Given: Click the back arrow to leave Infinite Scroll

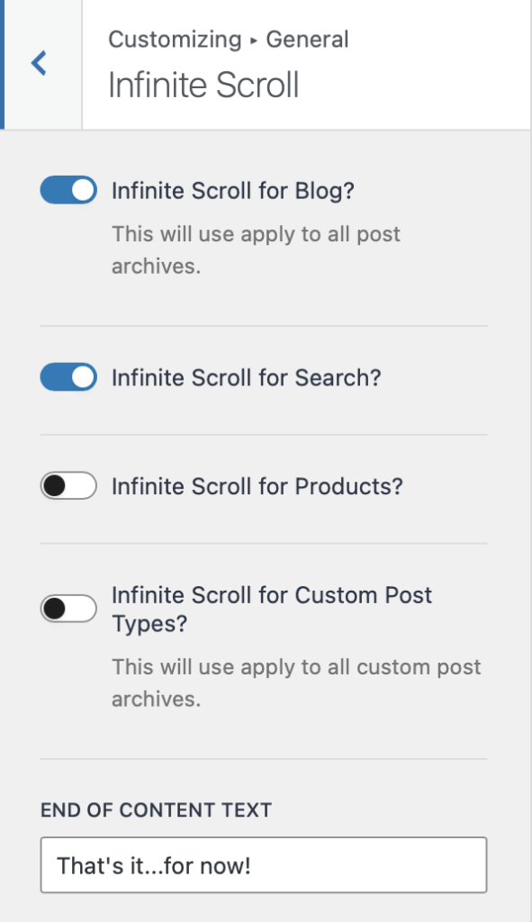Looking at the screenshot, I should point(38,63).
